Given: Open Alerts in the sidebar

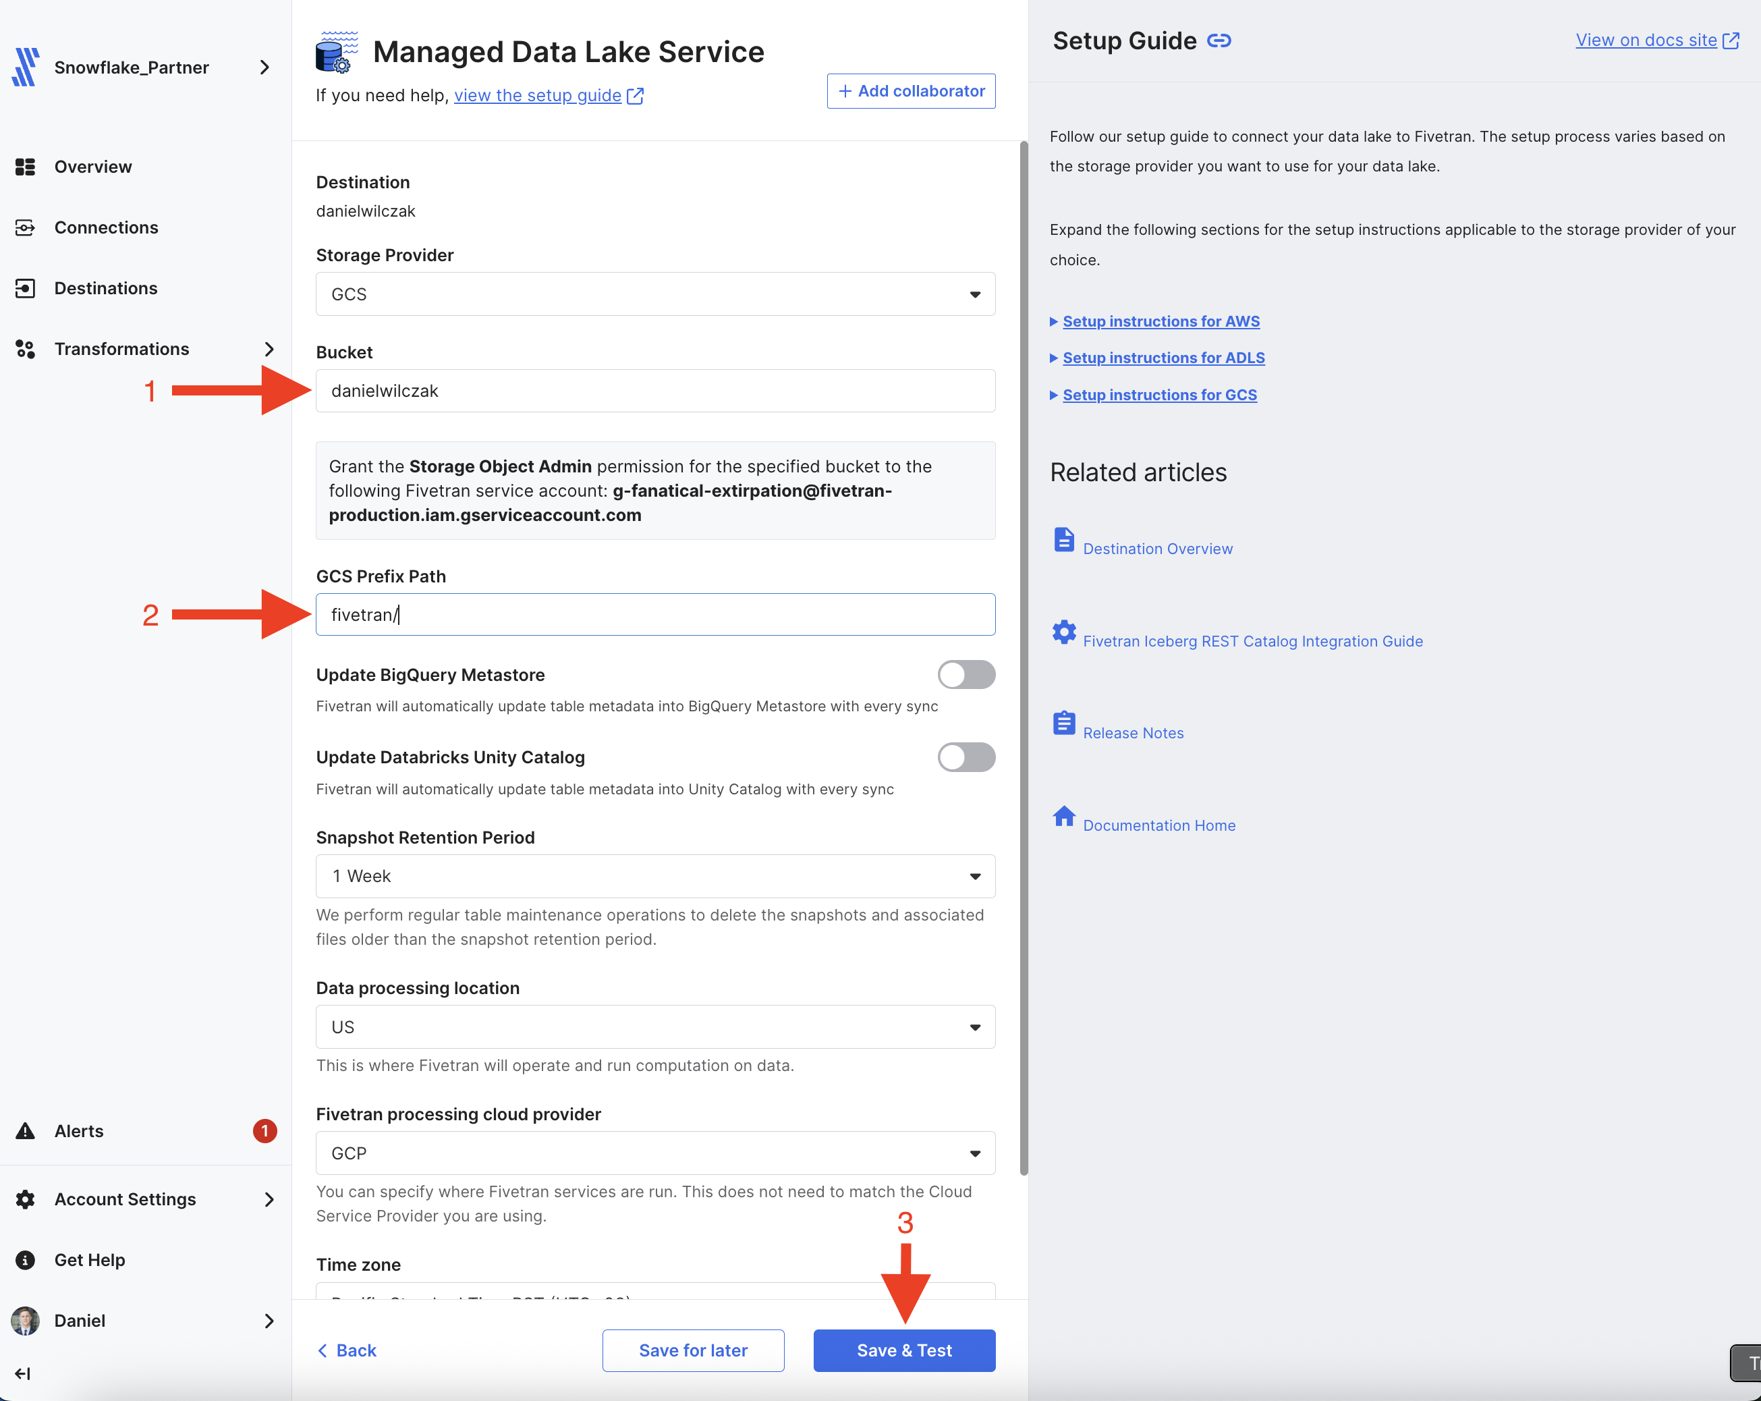Looking at the screenshot, I should 78,1130.
